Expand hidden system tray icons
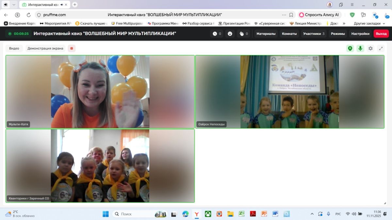Image resolution: width=392 pixels, height=220 pixels. [x=312, y=214]
